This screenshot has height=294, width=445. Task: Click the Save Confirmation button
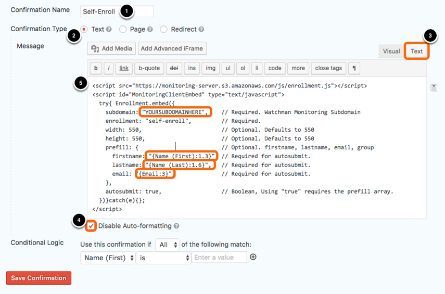(39, 278)
